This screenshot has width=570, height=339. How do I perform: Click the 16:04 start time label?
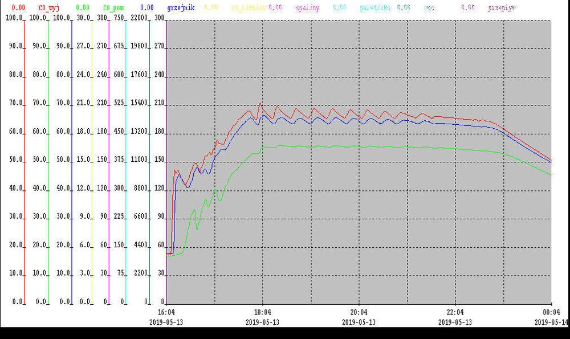(x=166, y=312)
